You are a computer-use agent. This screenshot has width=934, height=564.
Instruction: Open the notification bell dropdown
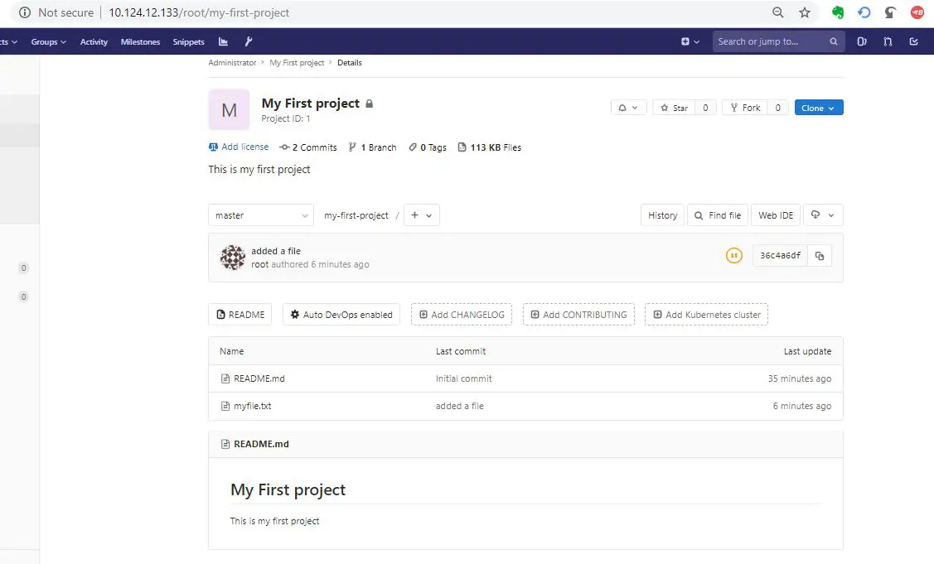(628, 108)
